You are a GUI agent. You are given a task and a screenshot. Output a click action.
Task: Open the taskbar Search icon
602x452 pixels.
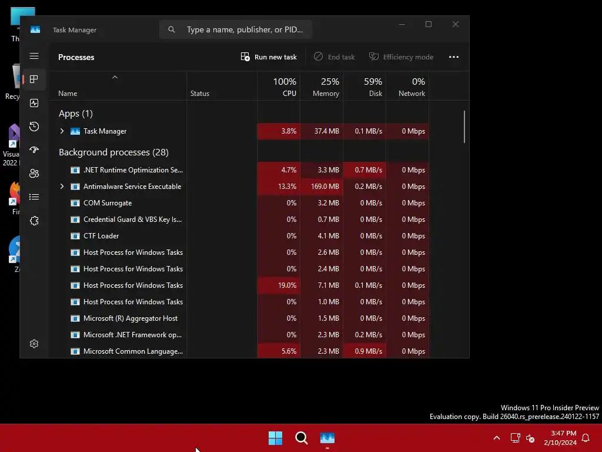tap(302, 438)
